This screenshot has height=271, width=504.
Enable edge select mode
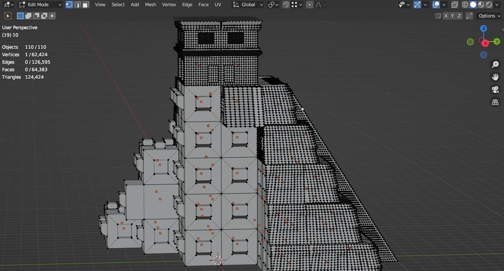click(78, 5)
